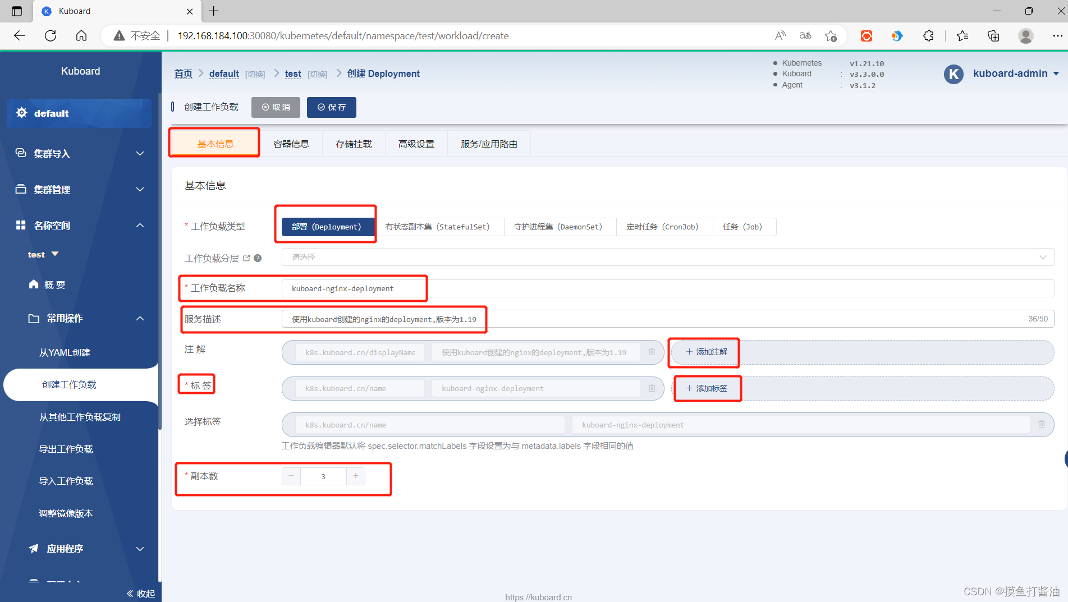Click the red extension icon in toolbar

coord(867,36)
